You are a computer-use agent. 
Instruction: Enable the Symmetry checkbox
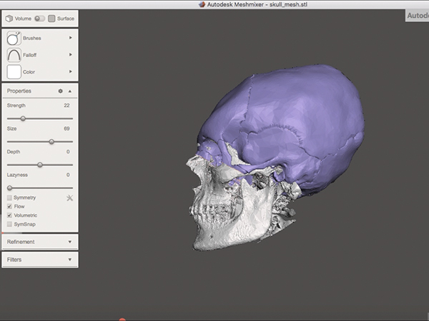(x=9, y=198)
